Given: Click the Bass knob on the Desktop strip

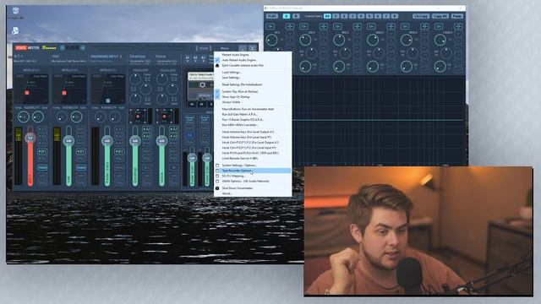Looking at the screenshot, I should 135,100.
